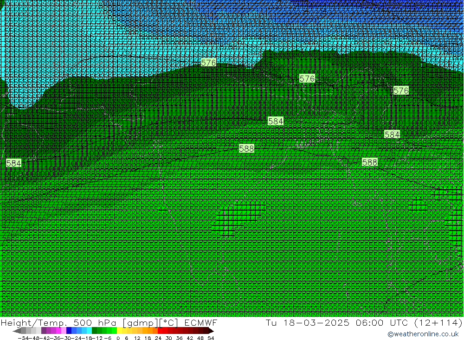The height and width of the screenshot is (340, 464).
Task: Click the [gdmp] unit label in the title
Action: click(140, 322)
